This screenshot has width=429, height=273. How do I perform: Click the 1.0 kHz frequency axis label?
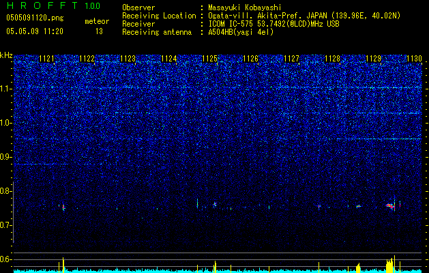(5, 123)
